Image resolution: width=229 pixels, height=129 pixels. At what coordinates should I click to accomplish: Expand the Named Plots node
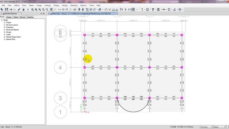tap(5, 39)
